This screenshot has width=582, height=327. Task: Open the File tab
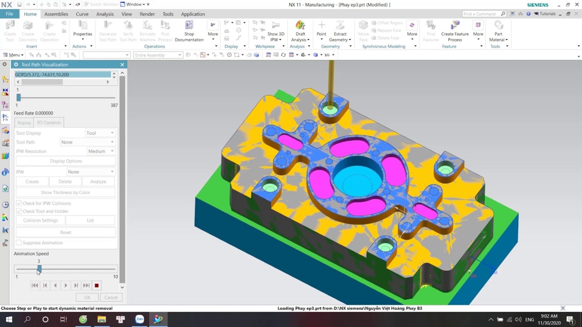tap(9, 14)
